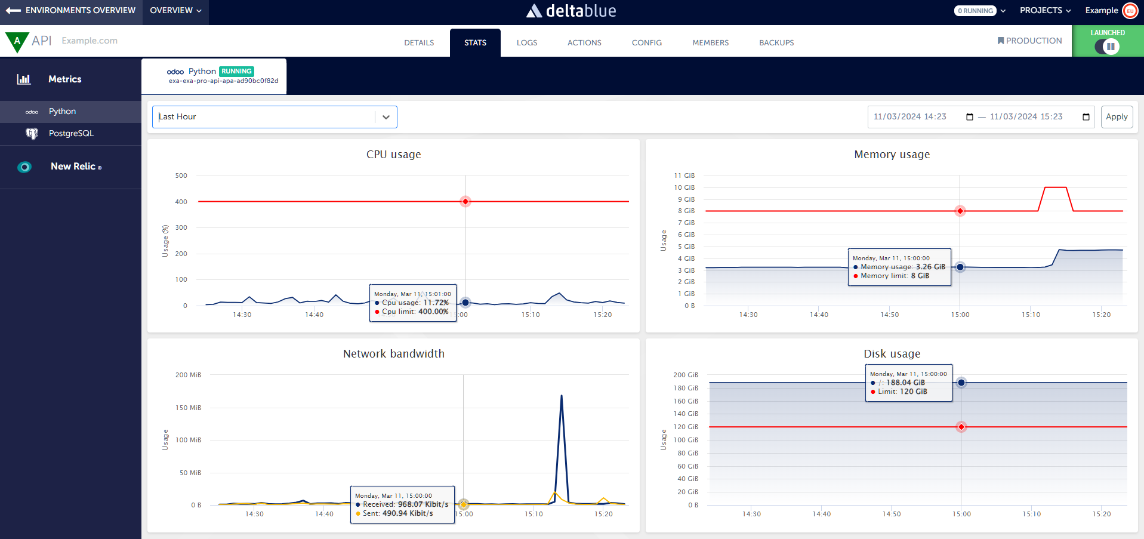The image size is (1144, 539).
Task: Open the Last Hour time range dropdown
Action: coord(275,117)
